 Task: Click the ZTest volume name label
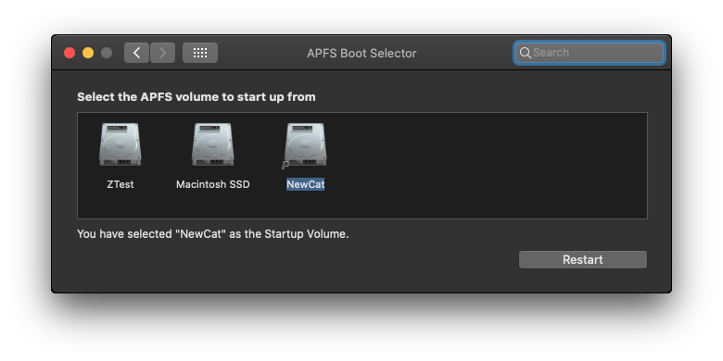click(120, 184)
